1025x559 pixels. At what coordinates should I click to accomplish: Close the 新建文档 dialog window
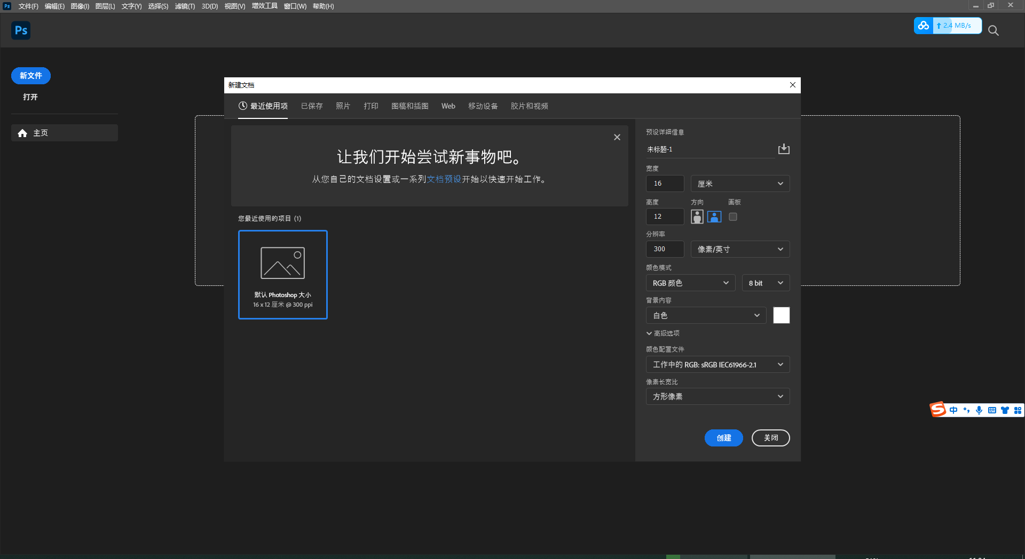coord(793,85)
